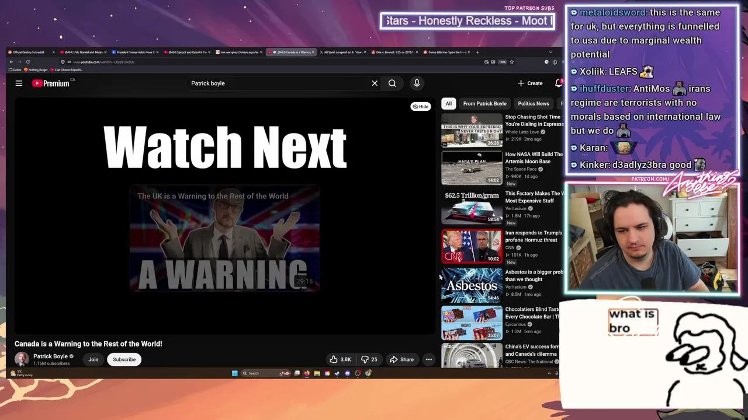Start a voice search with the microphone
Viewport: 748px width, 420px height.
(417, 83)
